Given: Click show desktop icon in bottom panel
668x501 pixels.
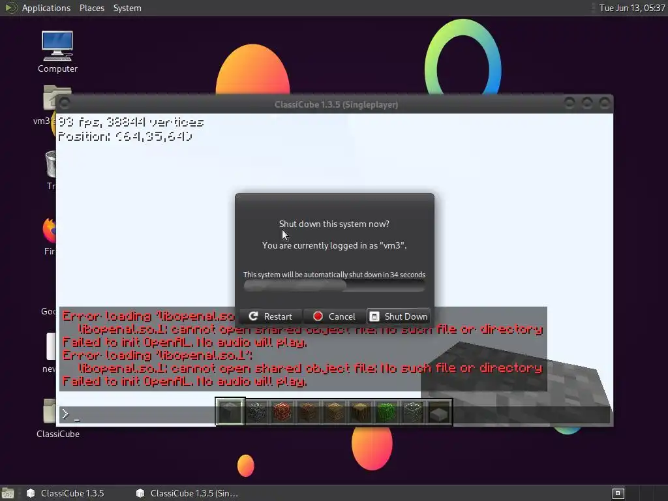Looking at the screenshot, I should point(8,493).
